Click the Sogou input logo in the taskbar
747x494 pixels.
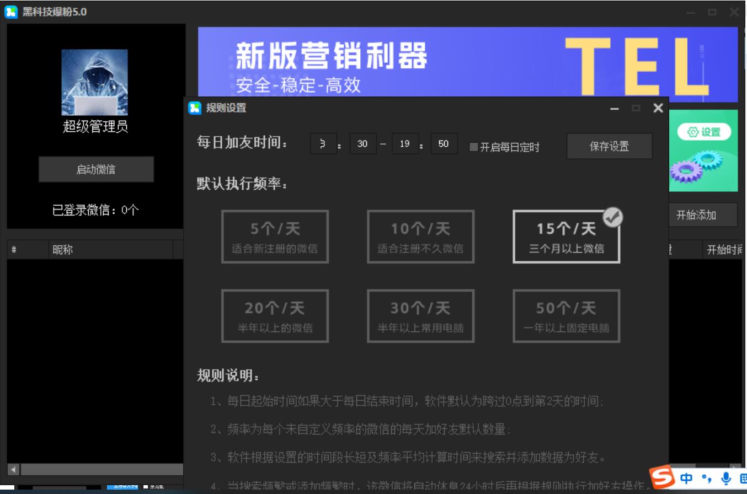pyautogui.click(x=662, y=479)
